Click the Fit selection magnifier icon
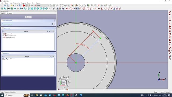 pyautogui.click(x=5, y=8)
